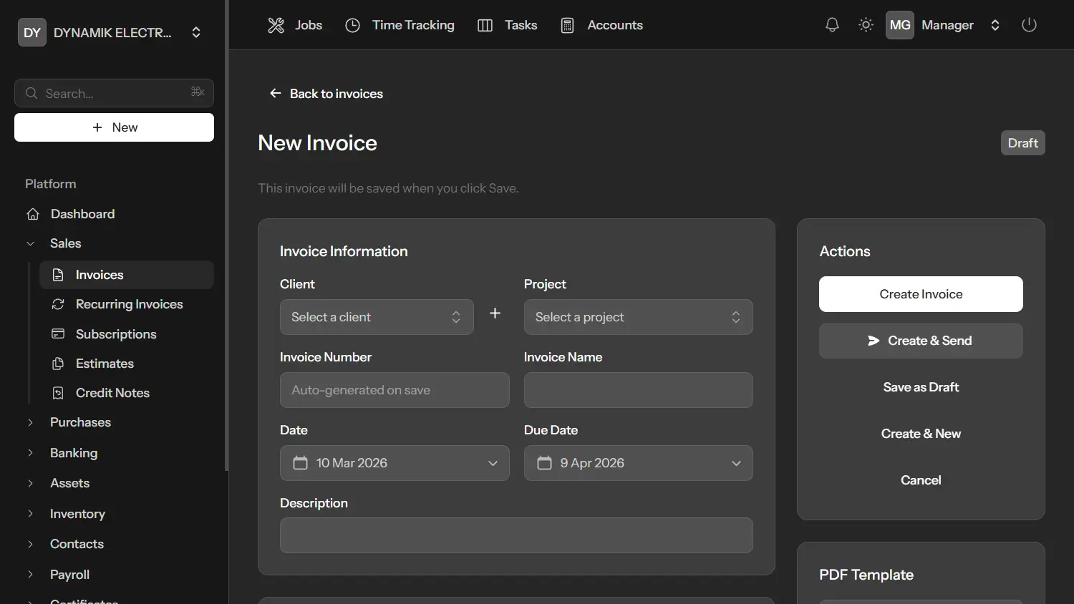Click the Accounts calculator icon

[567, 25]
